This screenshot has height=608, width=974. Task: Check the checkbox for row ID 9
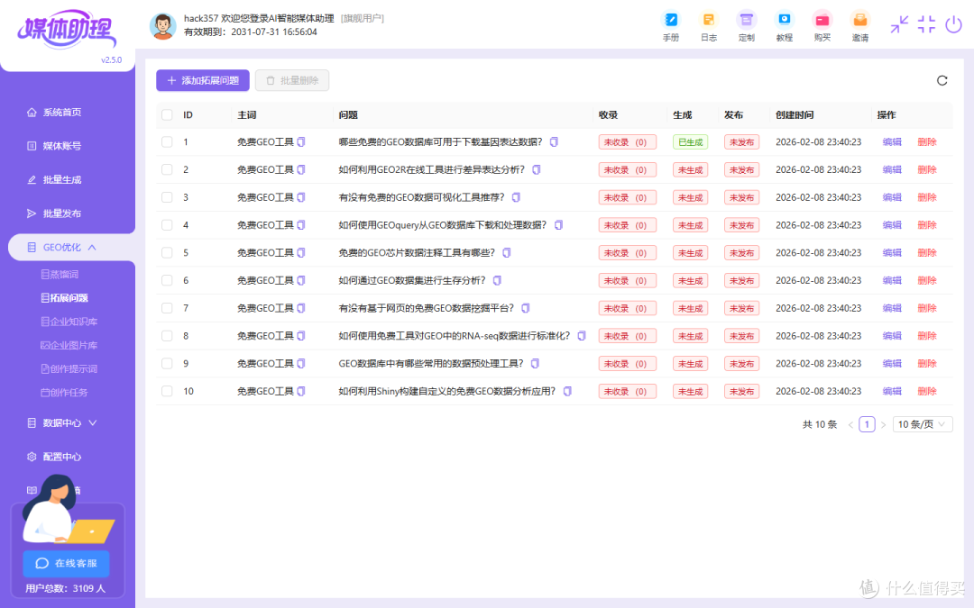(x=167, y=364)
